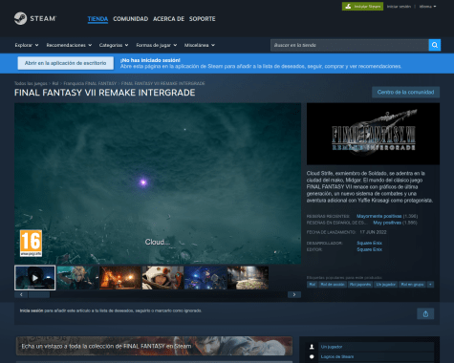Image resolution: width=454 pixels, height=363 pixels.
Task: Click the thumbnail strip scrollbar handle
Action: pyautogui.click(x=39, y=294)
